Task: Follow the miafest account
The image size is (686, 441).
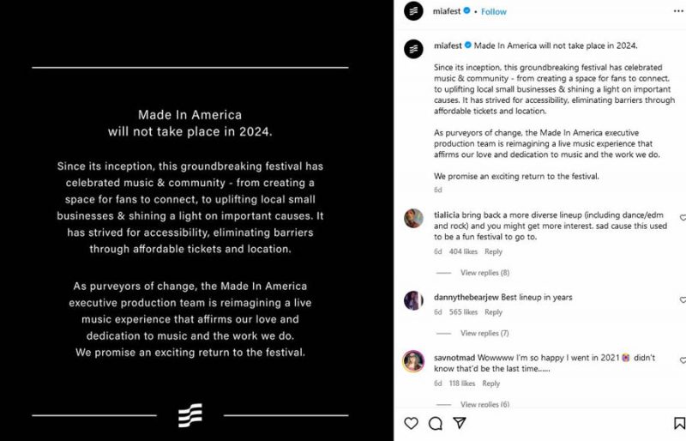Action: tap(493, 12)
